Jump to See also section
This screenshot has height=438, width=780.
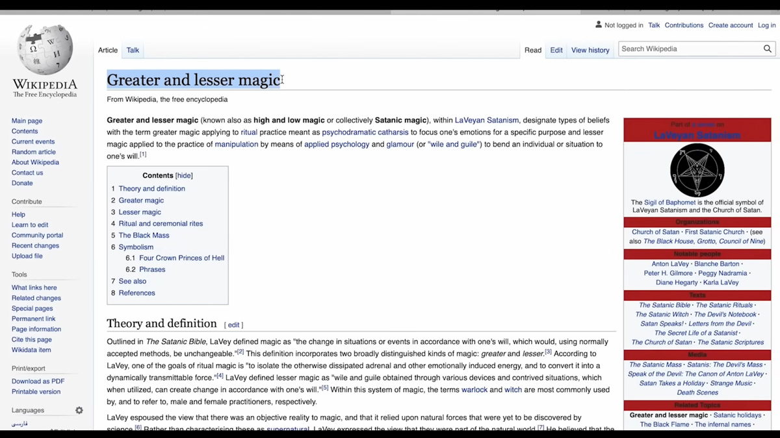[x=132, y=282]
